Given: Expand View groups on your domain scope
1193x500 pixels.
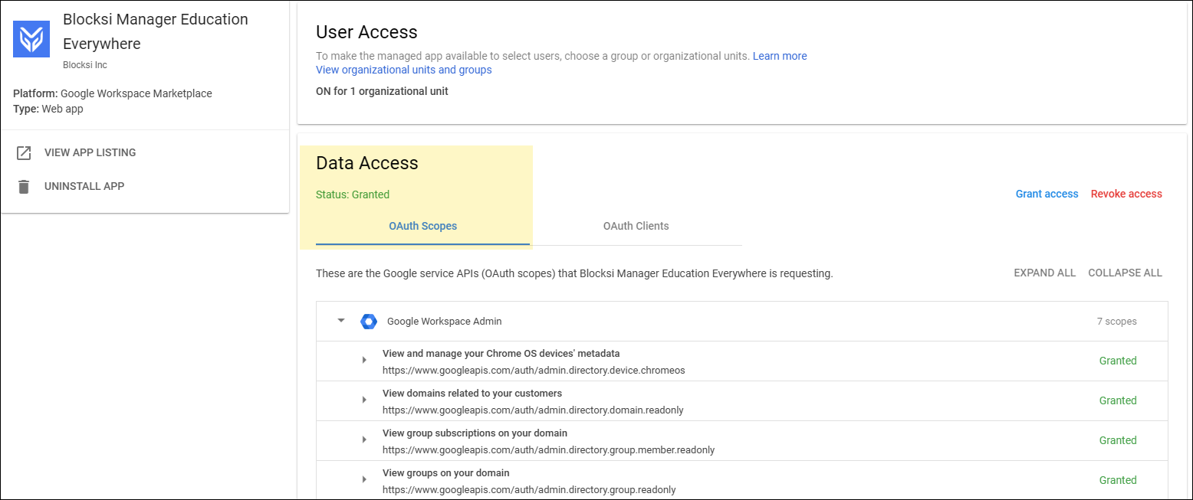Looking at the screenshot, I should 364,479.
